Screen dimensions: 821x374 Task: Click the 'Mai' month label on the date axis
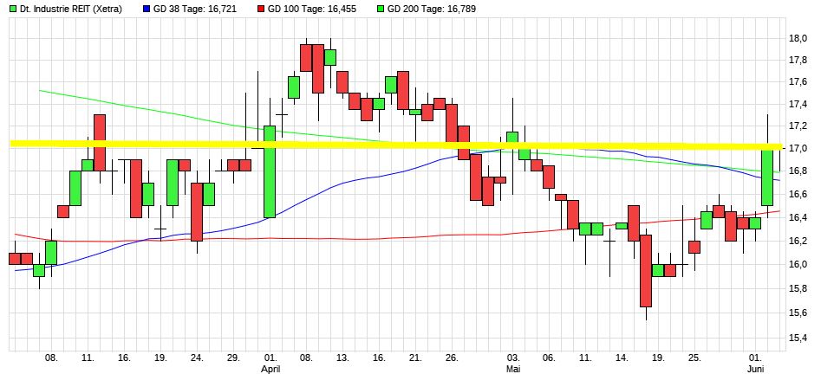pos(513,369)
